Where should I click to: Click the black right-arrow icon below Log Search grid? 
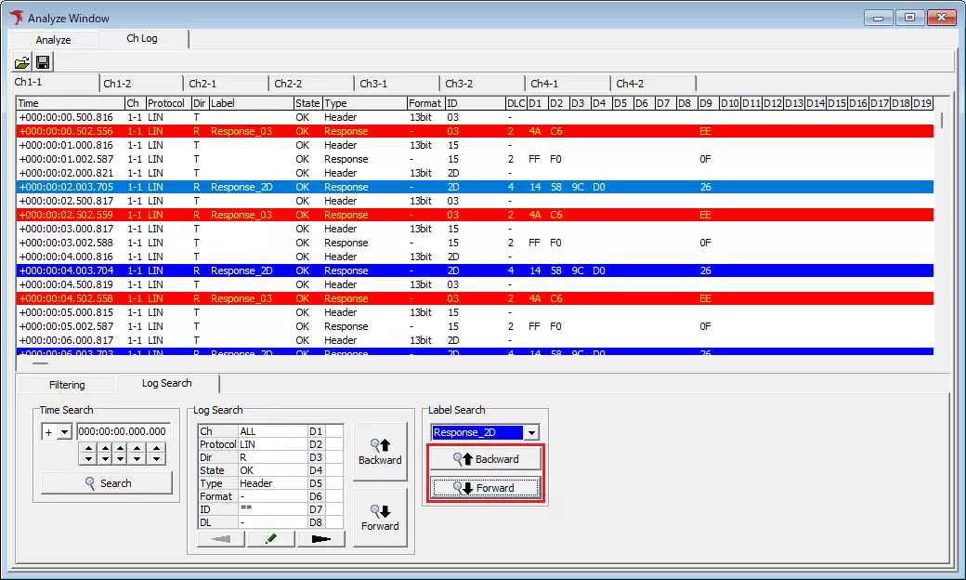point(320,539)
